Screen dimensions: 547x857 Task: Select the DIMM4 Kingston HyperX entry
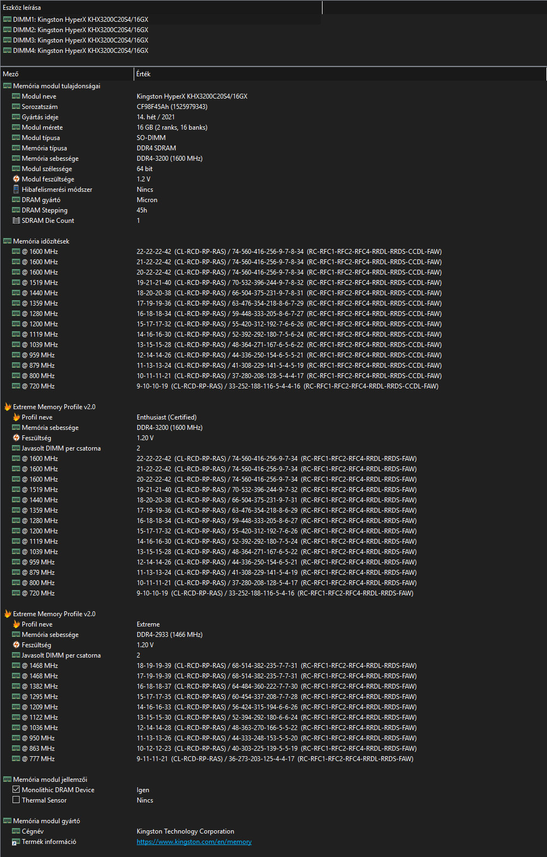coord(81,51)
